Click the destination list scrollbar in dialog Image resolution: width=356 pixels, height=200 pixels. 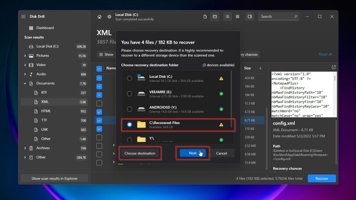(x=231, y=99)
